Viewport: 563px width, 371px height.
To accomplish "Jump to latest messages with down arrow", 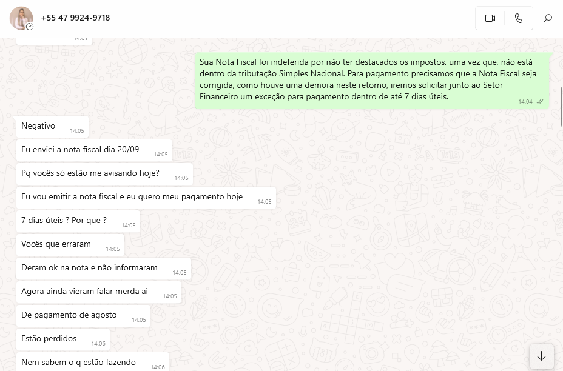I will pyautogui.click(x=541, y=356).
